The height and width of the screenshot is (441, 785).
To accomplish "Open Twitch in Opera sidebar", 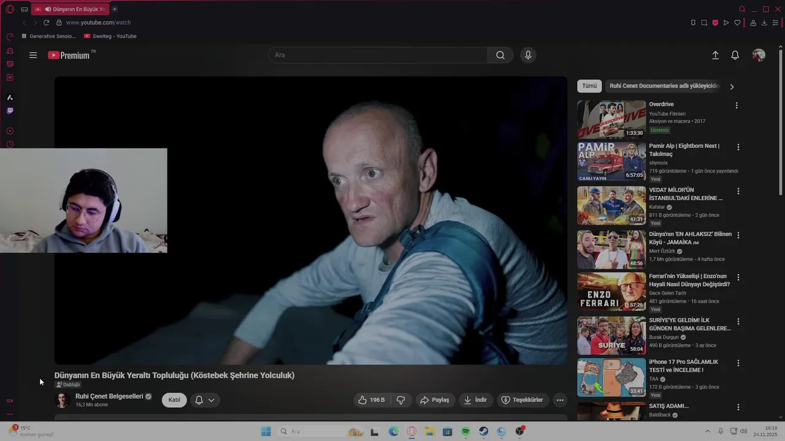I will pos(10,111).
